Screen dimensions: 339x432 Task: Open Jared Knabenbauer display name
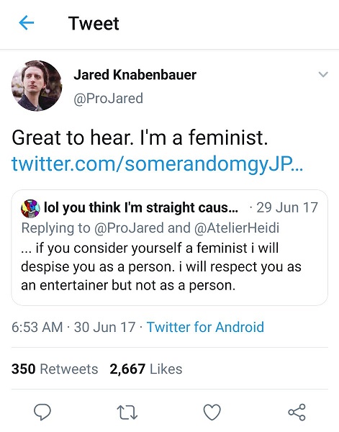(135, 75)
